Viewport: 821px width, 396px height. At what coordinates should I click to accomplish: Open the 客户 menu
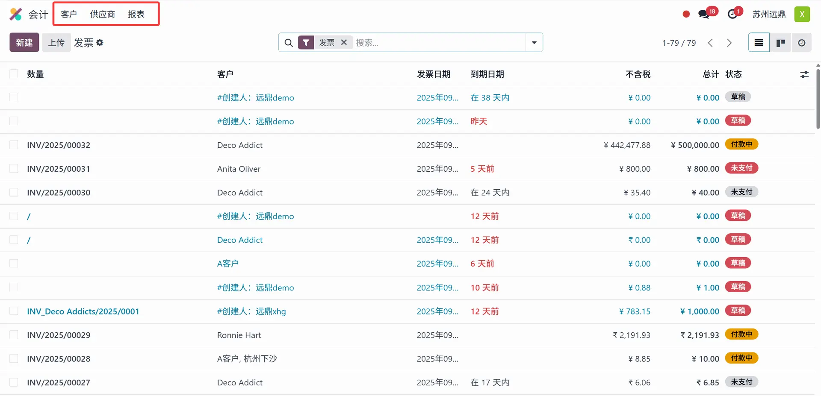point(69,15)
